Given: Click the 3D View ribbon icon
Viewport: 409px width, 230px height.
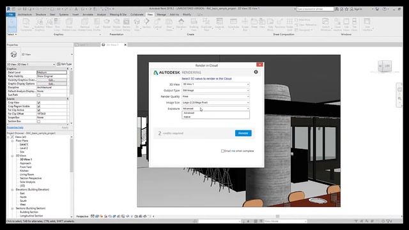Looking at the screenshot, I should [137, 24].
